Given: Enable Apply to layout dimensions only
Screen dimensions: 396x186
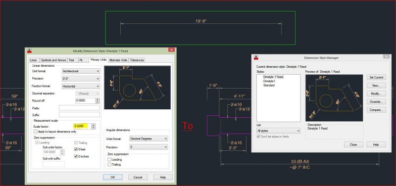Looking at the screenshot, I should (x=35, y=132).
